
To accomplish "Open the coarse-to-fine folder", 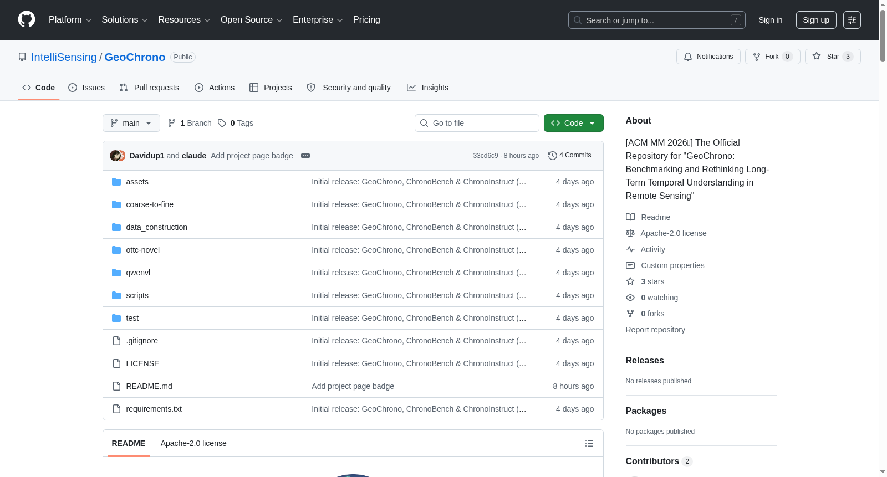I will (150, 204).
